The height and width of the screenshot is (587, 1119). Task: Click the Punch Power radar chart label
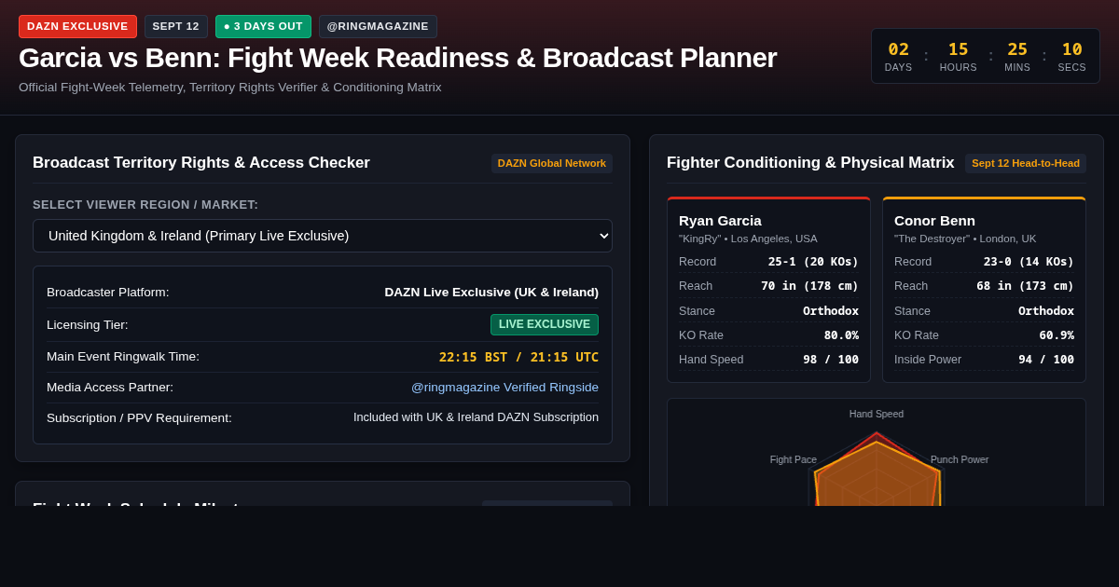[x=960, y=459]
